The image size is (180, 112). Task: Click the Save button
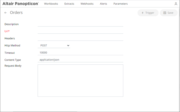tap(168, 13)
